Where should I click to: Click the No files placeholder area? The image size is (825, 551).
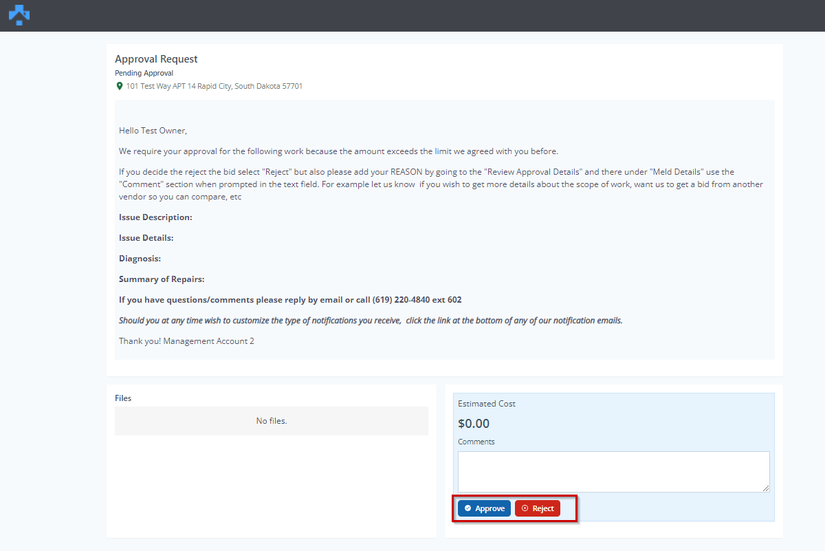pos(271,421)
